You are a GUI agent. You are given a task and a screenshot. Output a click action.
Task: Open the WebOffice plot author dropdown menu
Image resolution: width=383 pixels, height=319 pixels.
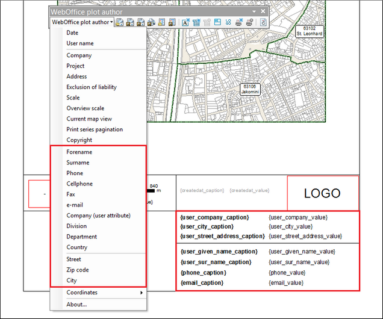pyautogui.click(x=82, y=22)
